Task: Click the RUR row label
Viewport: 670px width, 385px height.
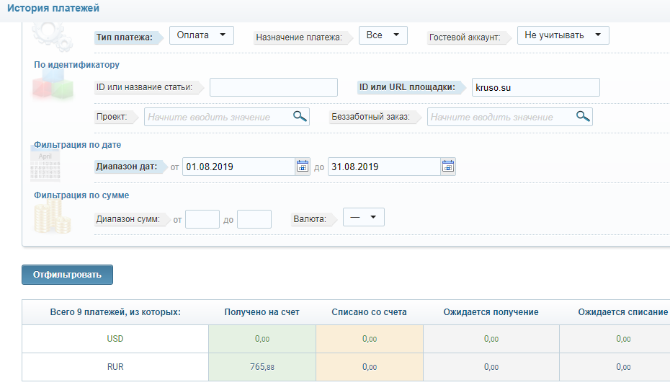Action: pyautogui.click(x=115, y=367)
